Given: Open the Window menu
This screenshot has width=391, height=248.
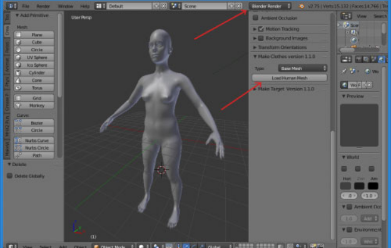Looking at the screenshot, I should point(66,6).
